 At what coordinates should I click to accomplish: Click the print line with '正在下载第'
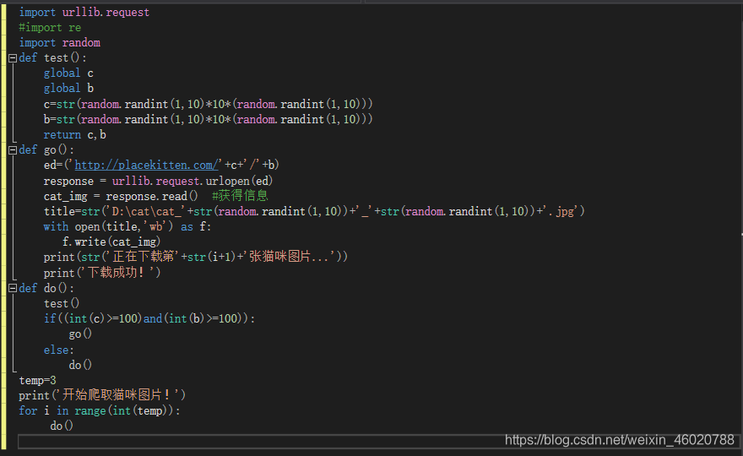click(196, 257)
